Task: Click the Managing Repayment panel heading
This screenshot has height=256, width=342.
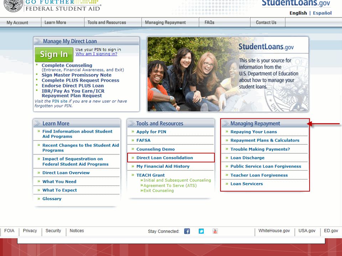Action: tap(255, 123)
